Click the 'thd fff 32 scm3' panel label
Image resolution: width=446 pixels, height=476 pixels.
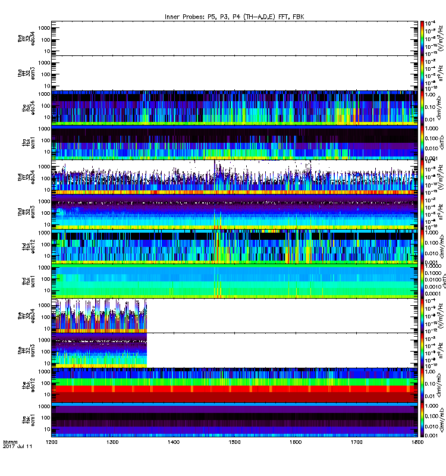[26, 212]
